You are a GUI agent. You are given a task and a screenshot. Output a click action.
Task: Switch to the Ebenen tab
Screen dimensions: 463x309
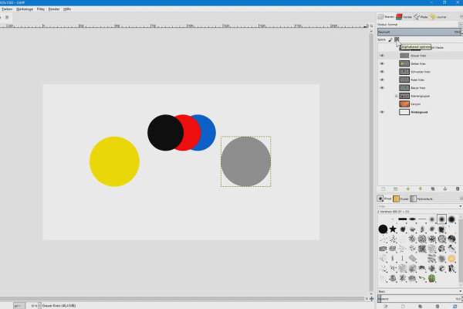coord(387,17)
